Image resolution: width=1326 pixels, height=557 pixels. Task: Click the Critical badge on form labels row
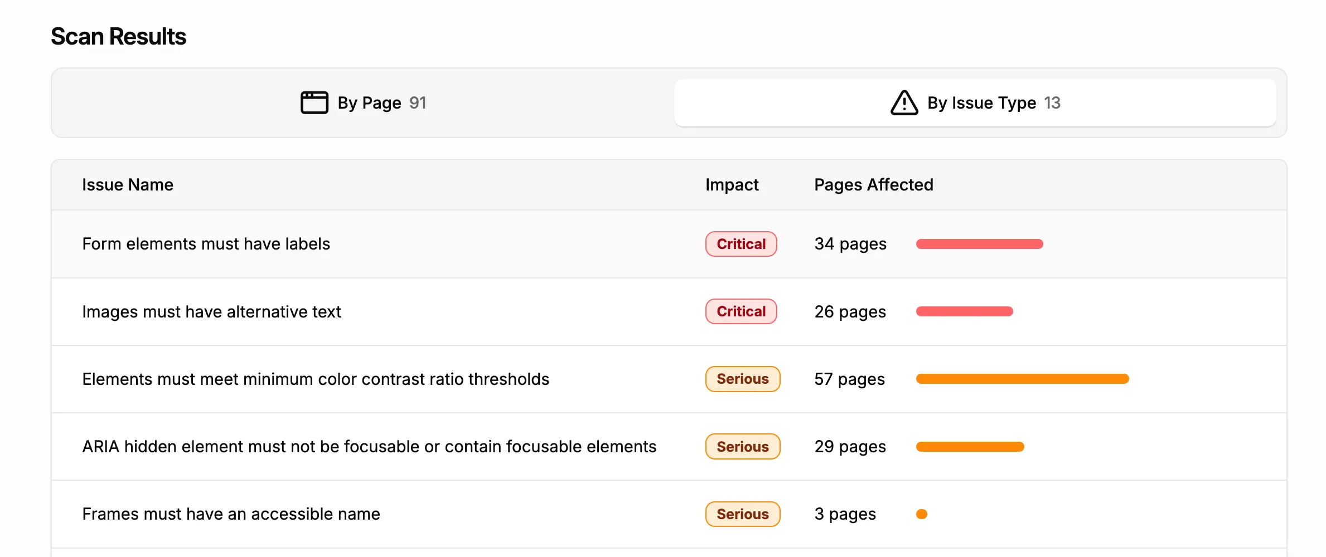[741, 244]
